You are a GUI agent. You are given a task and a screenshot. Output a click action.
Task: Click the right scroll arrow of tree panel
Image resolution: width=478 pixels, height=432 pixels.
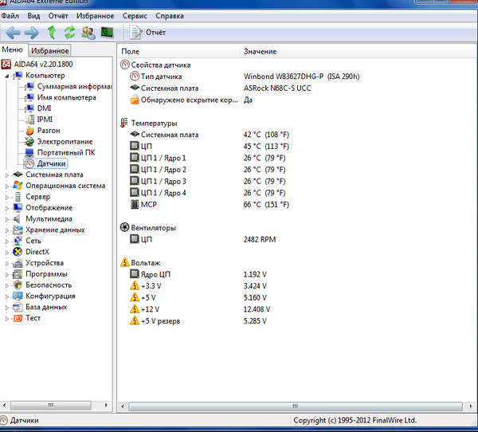[x=106, y=406]
